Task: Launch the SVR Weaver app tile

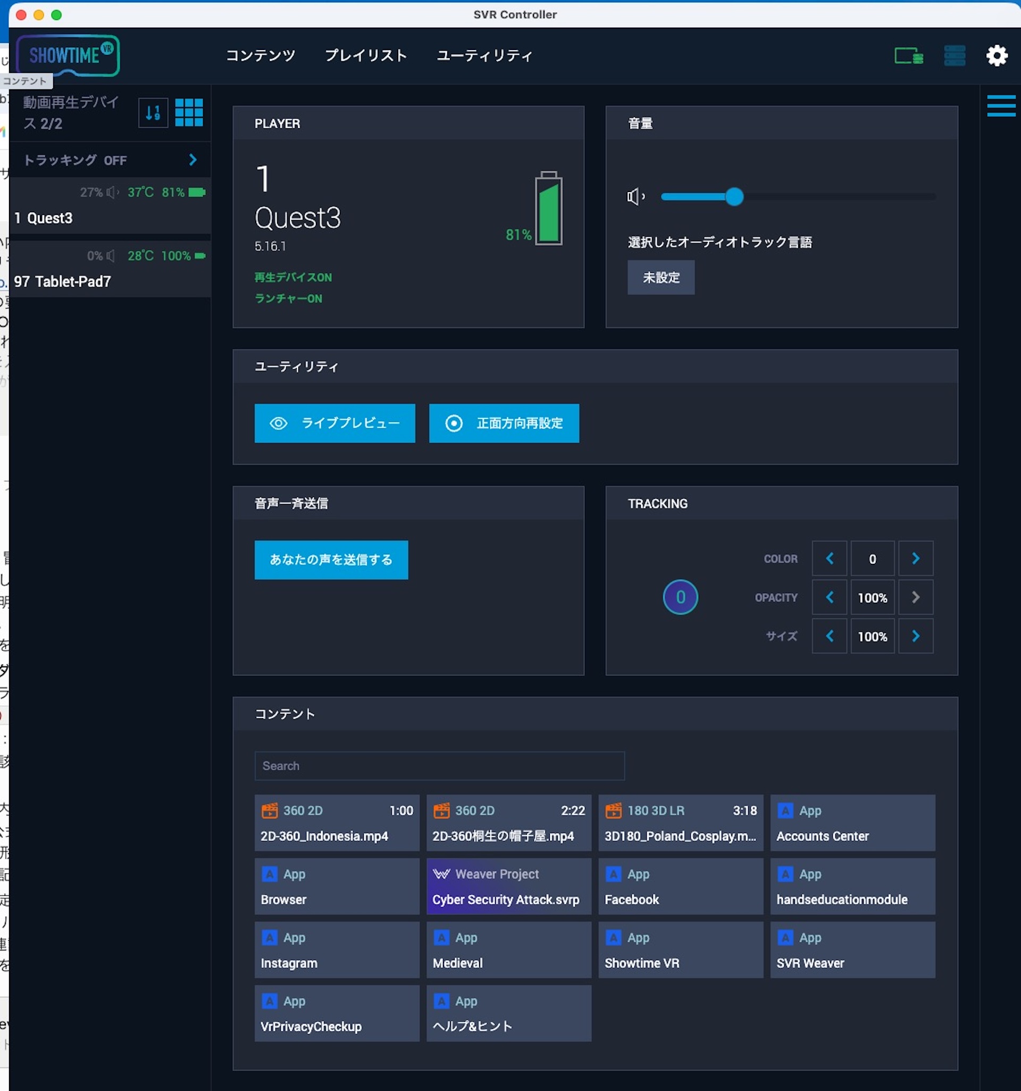Action: tap(852, 950)
